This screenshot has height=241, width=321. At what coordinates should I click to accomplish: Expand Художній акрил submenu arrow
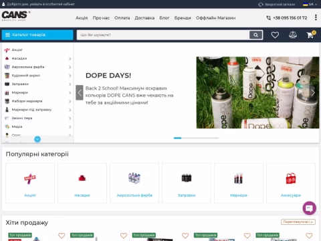70,76
